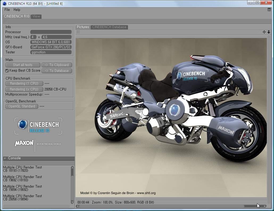Minimize the CINEBENCH window

tap(251, 3)
